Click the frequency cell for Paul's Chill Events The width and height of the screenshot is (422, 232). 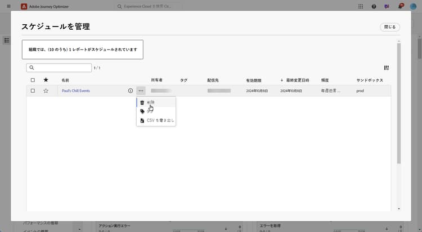[330, 91]
